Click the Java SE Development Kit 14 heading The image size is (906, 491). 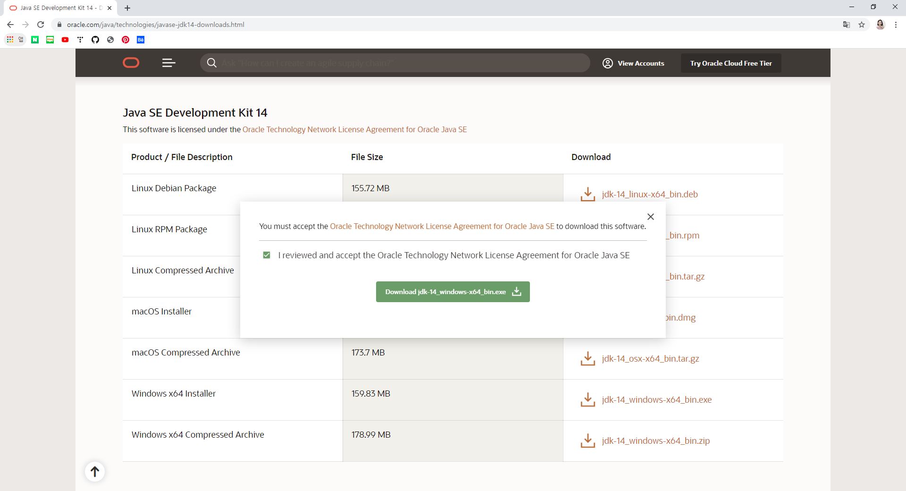coord(195,112)
